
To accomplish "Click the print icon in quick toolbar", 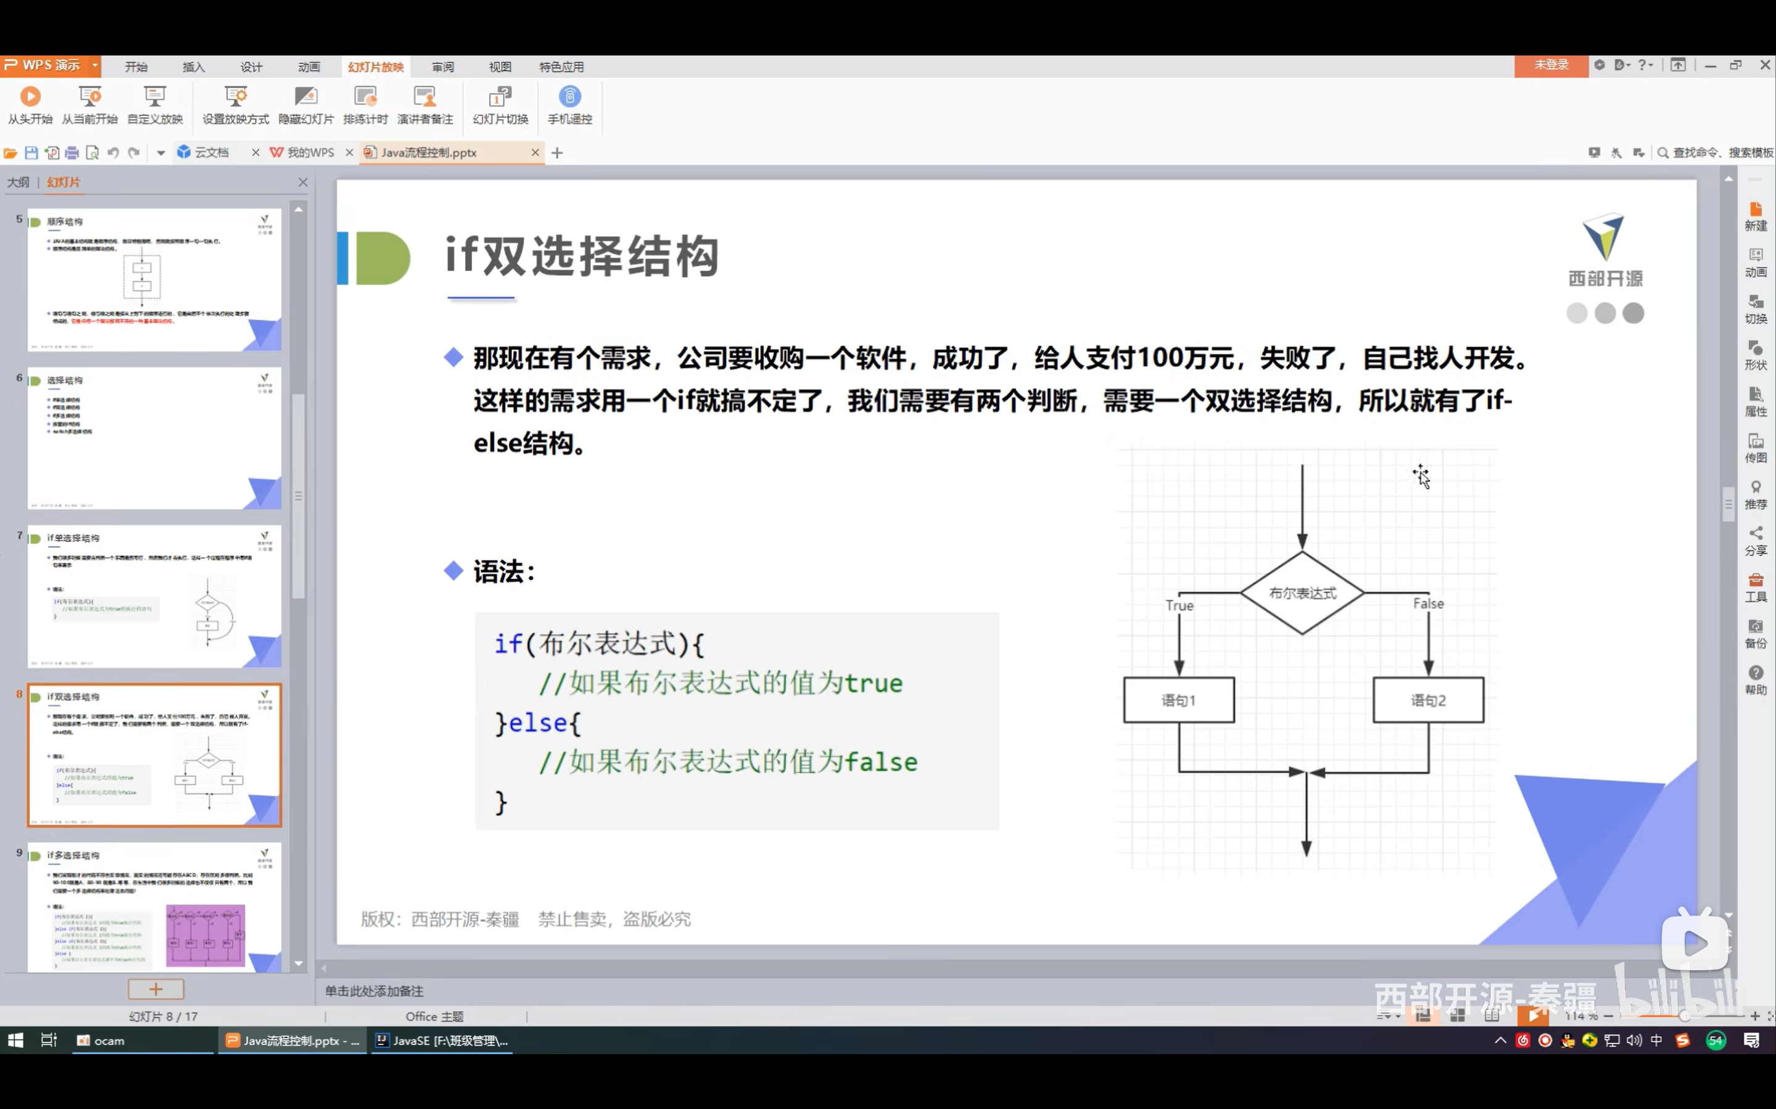I will pyautogui.click(x=72, y=152).
